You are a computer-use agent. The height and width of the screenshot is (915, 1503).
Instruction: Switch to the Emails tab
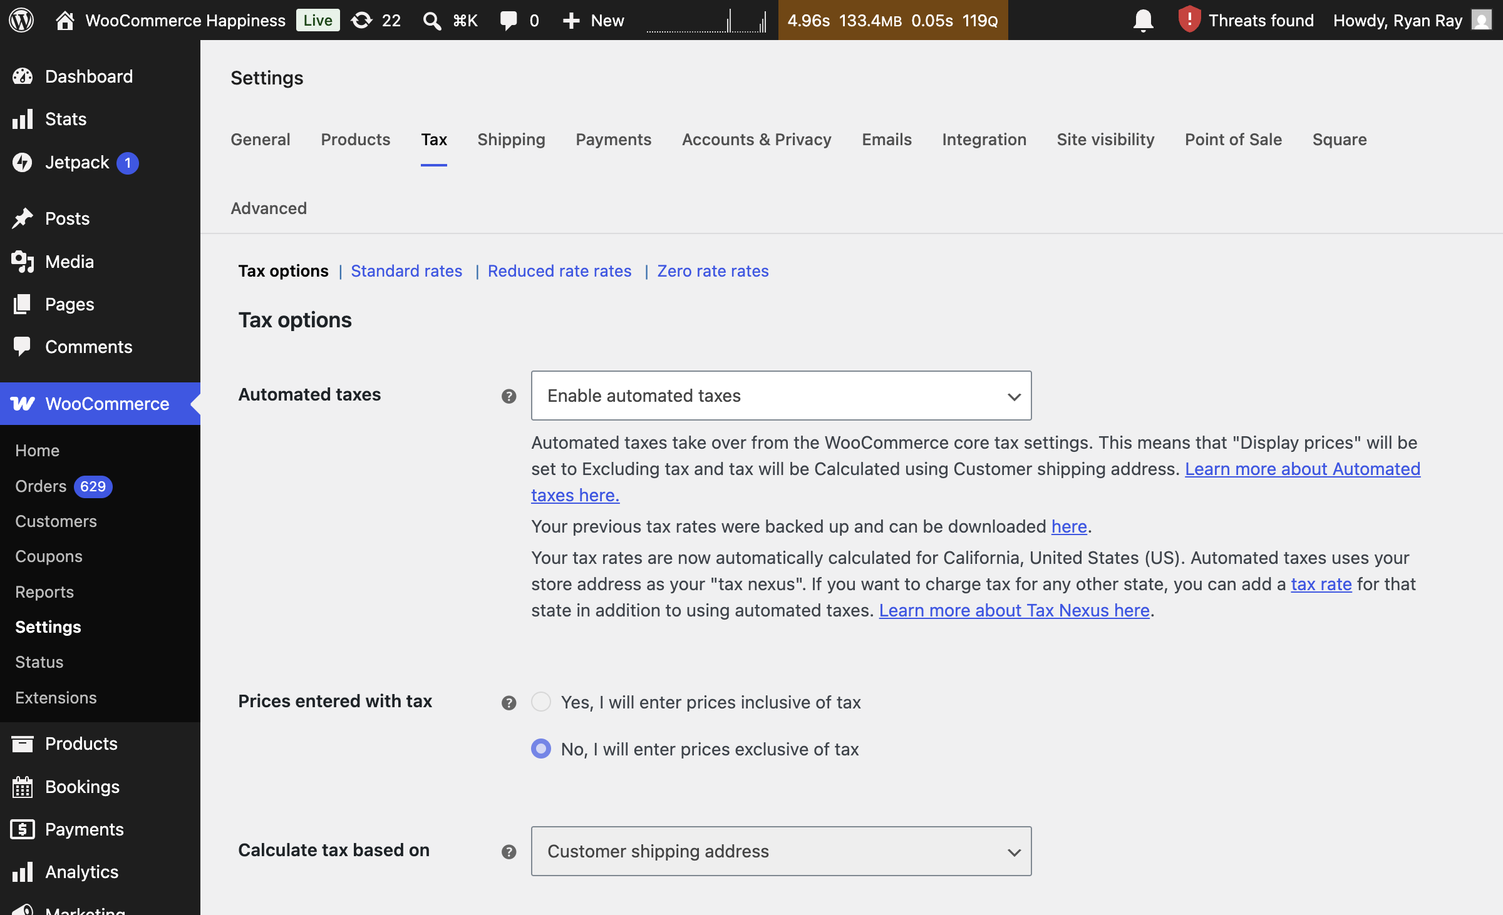coord(887,140)
